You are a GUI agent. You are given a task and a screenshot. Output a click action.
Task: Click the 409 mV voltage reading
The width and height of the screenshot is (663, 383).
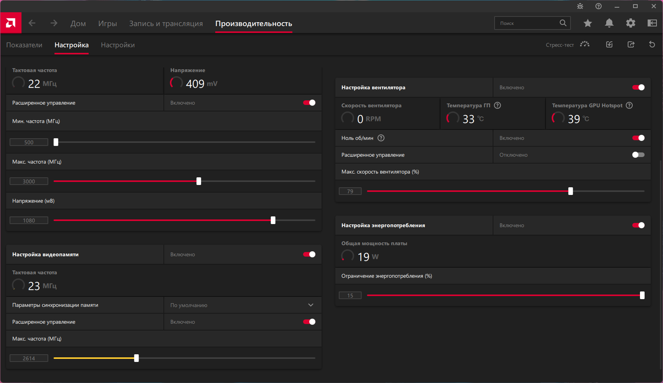pyautogui.click(x=201, y=83)
